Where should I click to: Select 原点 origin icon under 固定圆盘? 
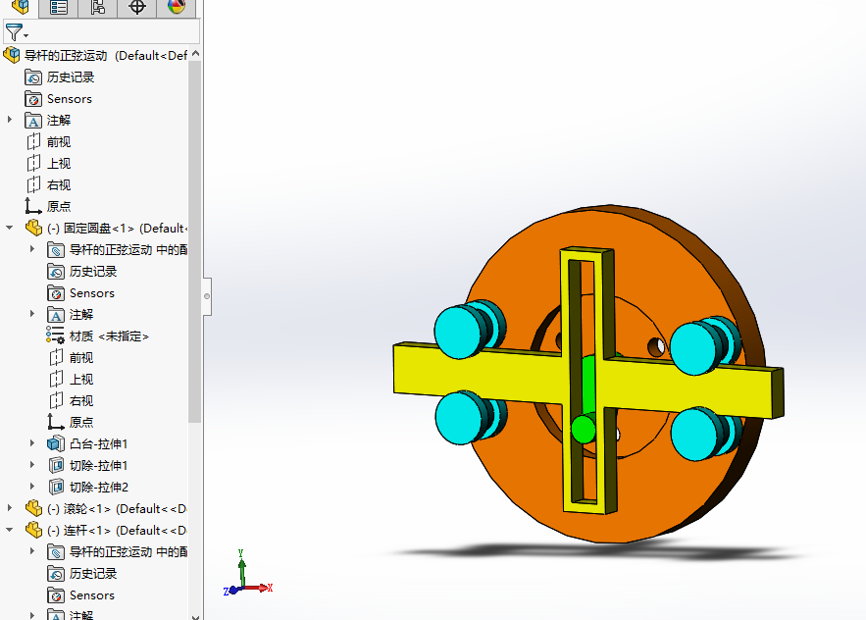coord(56,422)
